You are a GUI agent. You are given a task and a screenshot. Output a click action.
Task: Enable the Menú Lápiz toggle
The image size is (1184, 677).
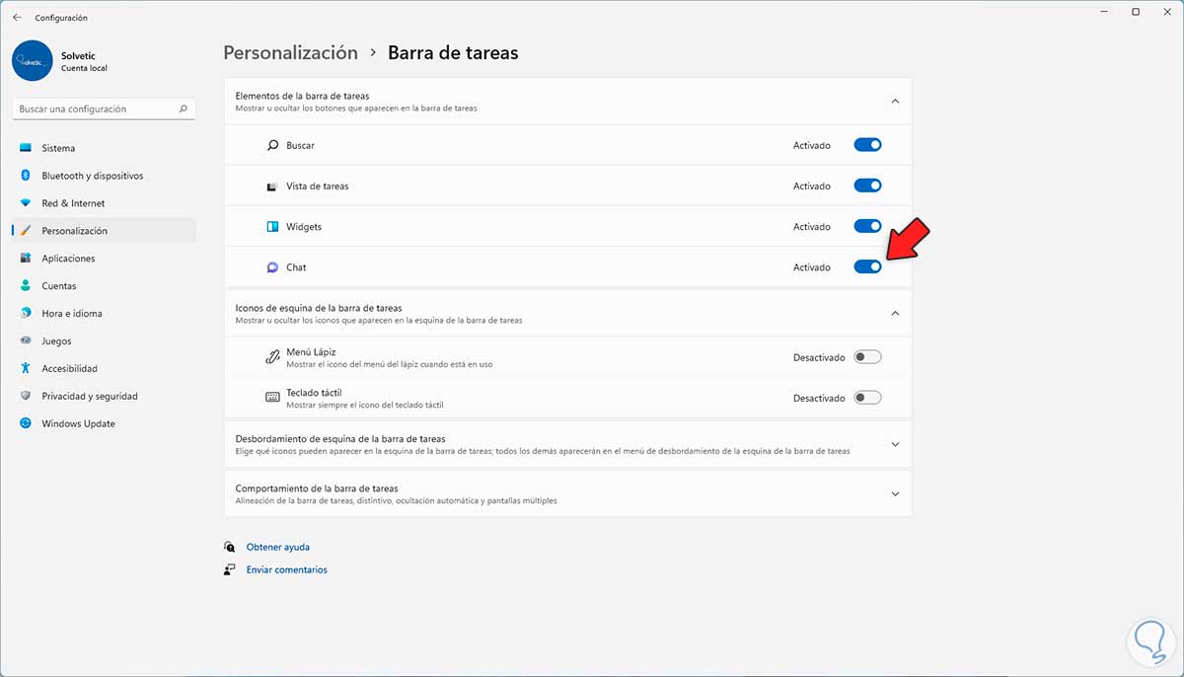click(867, 357)
